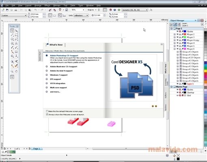Select the Zoom magnifier tool in the toolbox
This screenshot has width=207, height=162.
[12, 71]
